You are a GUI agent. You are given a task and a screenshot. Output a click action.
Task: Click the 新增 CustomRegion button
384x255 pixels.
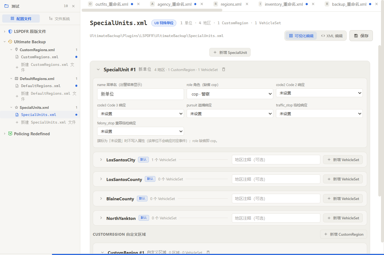[x=344, y=234]
